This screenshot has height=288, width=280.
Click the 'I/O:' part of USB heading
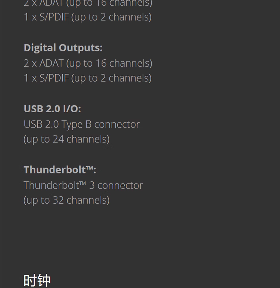coord(72,109)
